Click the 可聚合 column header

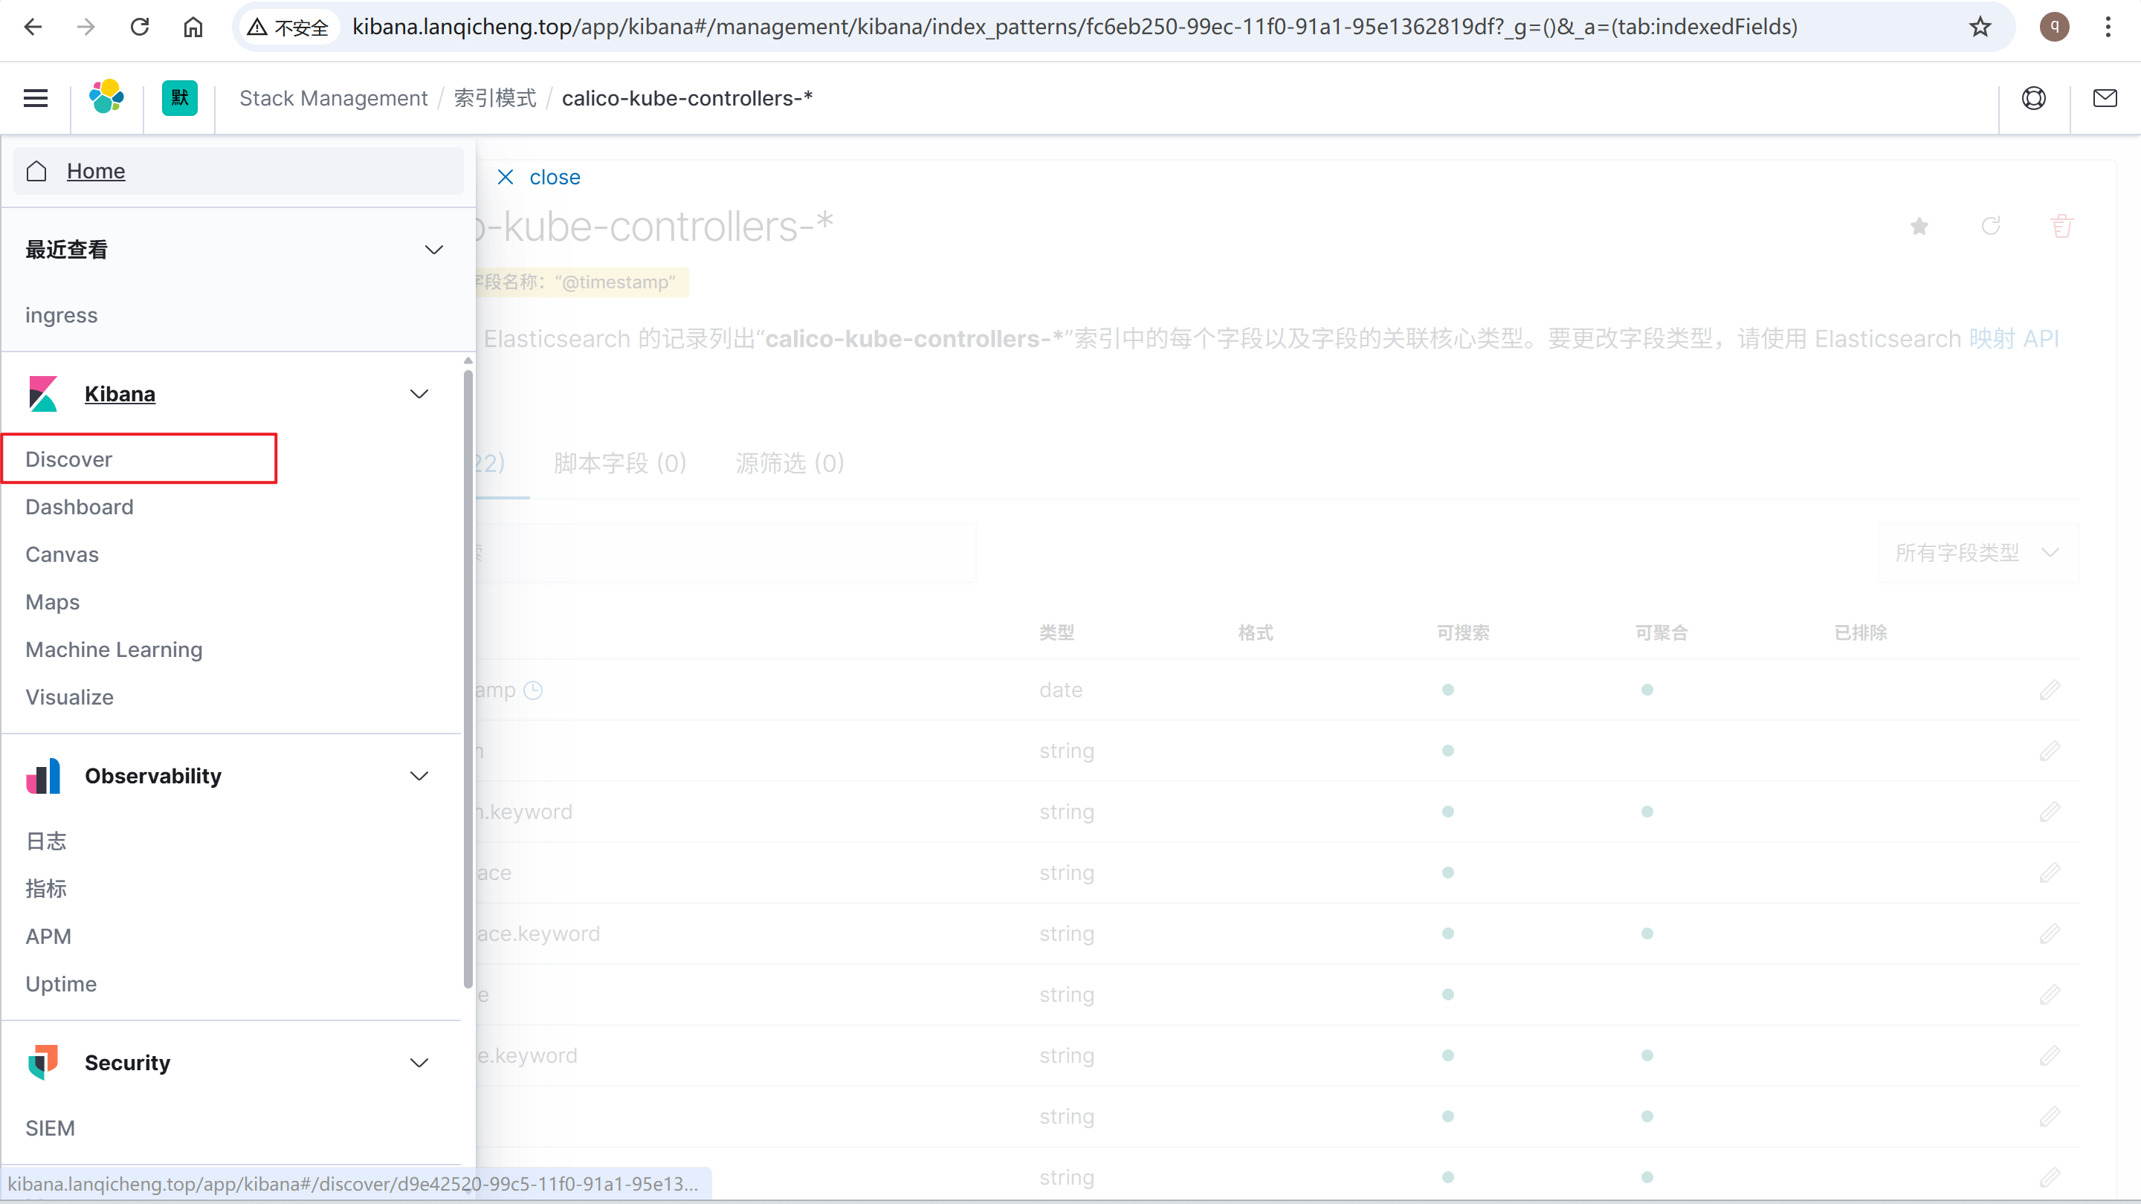(x=1662, y=632)
